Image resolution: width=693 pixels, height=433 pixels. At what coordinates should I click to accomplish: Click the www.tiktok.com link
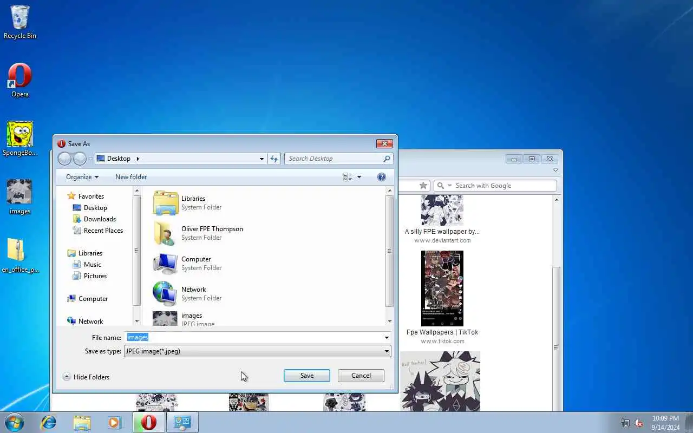442,341
